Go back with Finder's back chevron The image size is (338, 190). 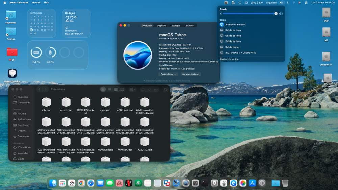[x=39, y=89]
